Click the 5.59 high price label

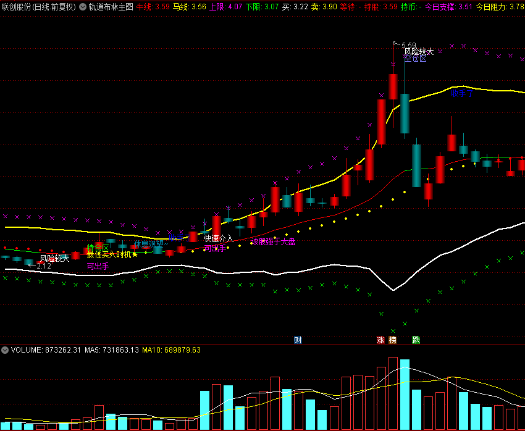point(409,45)
